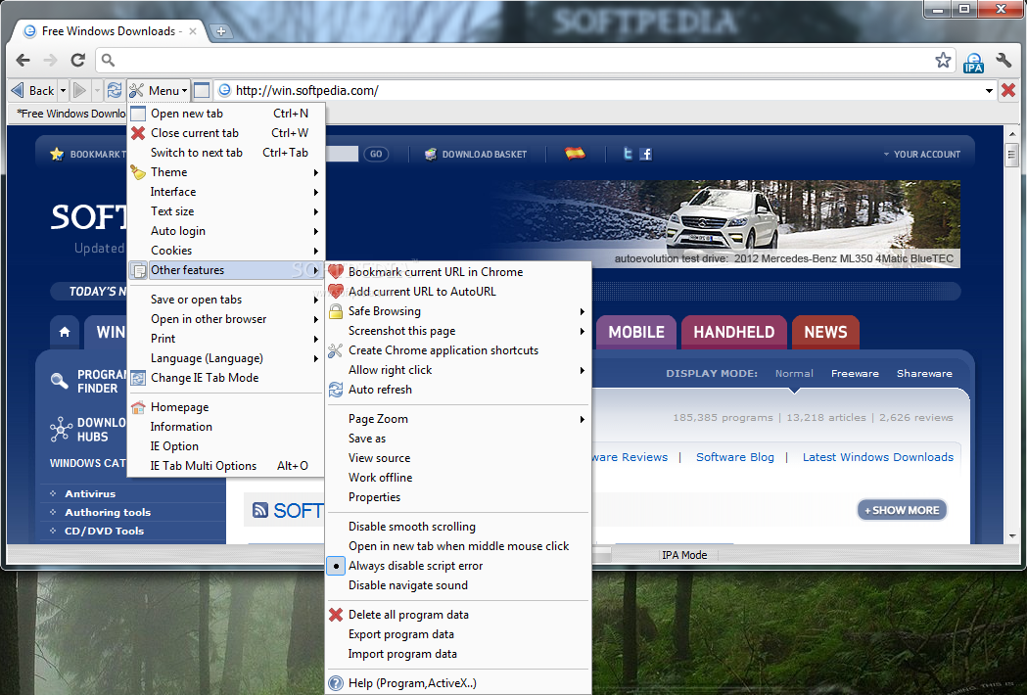This screenshot has width=1027, height=695.
Task: Open the IE address bar history dropdown
Action: click(x=989, y=90)
